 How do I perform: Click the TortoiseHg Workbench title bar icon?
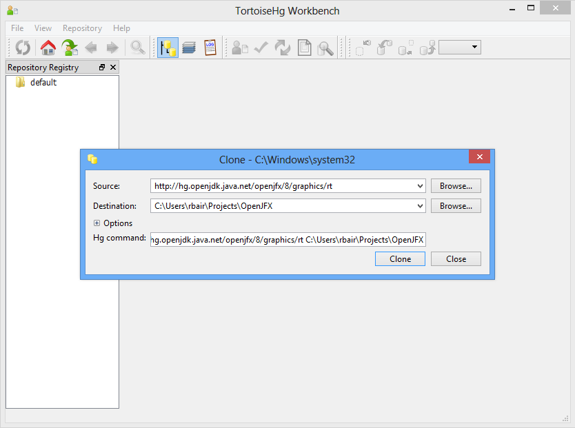tap(12, 10)
